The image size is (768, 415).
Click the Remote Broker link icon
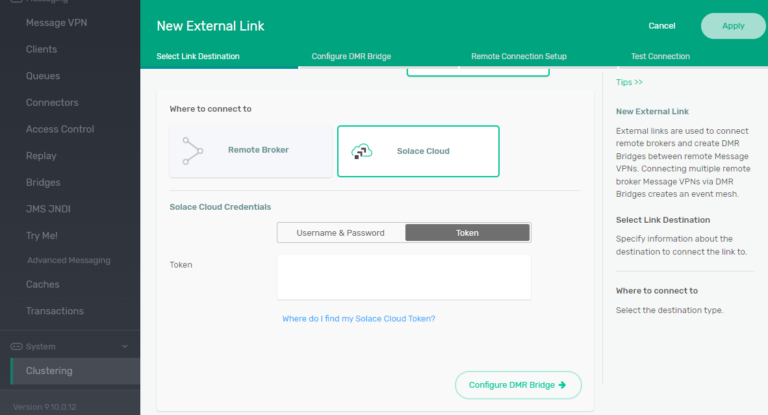192,151
